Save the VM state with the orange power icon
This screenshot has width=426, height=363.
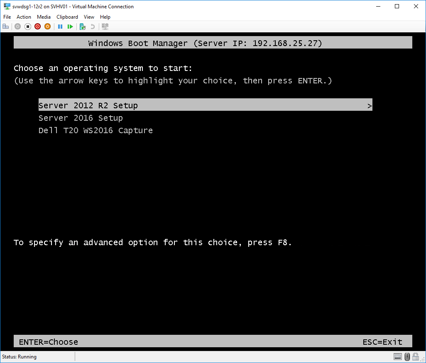point(48,27)
